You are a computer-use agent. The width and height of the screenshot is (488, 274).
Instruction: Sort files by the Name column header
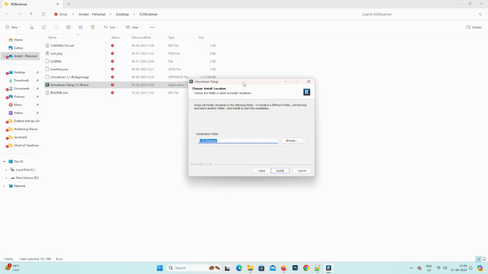coord(52,38)
